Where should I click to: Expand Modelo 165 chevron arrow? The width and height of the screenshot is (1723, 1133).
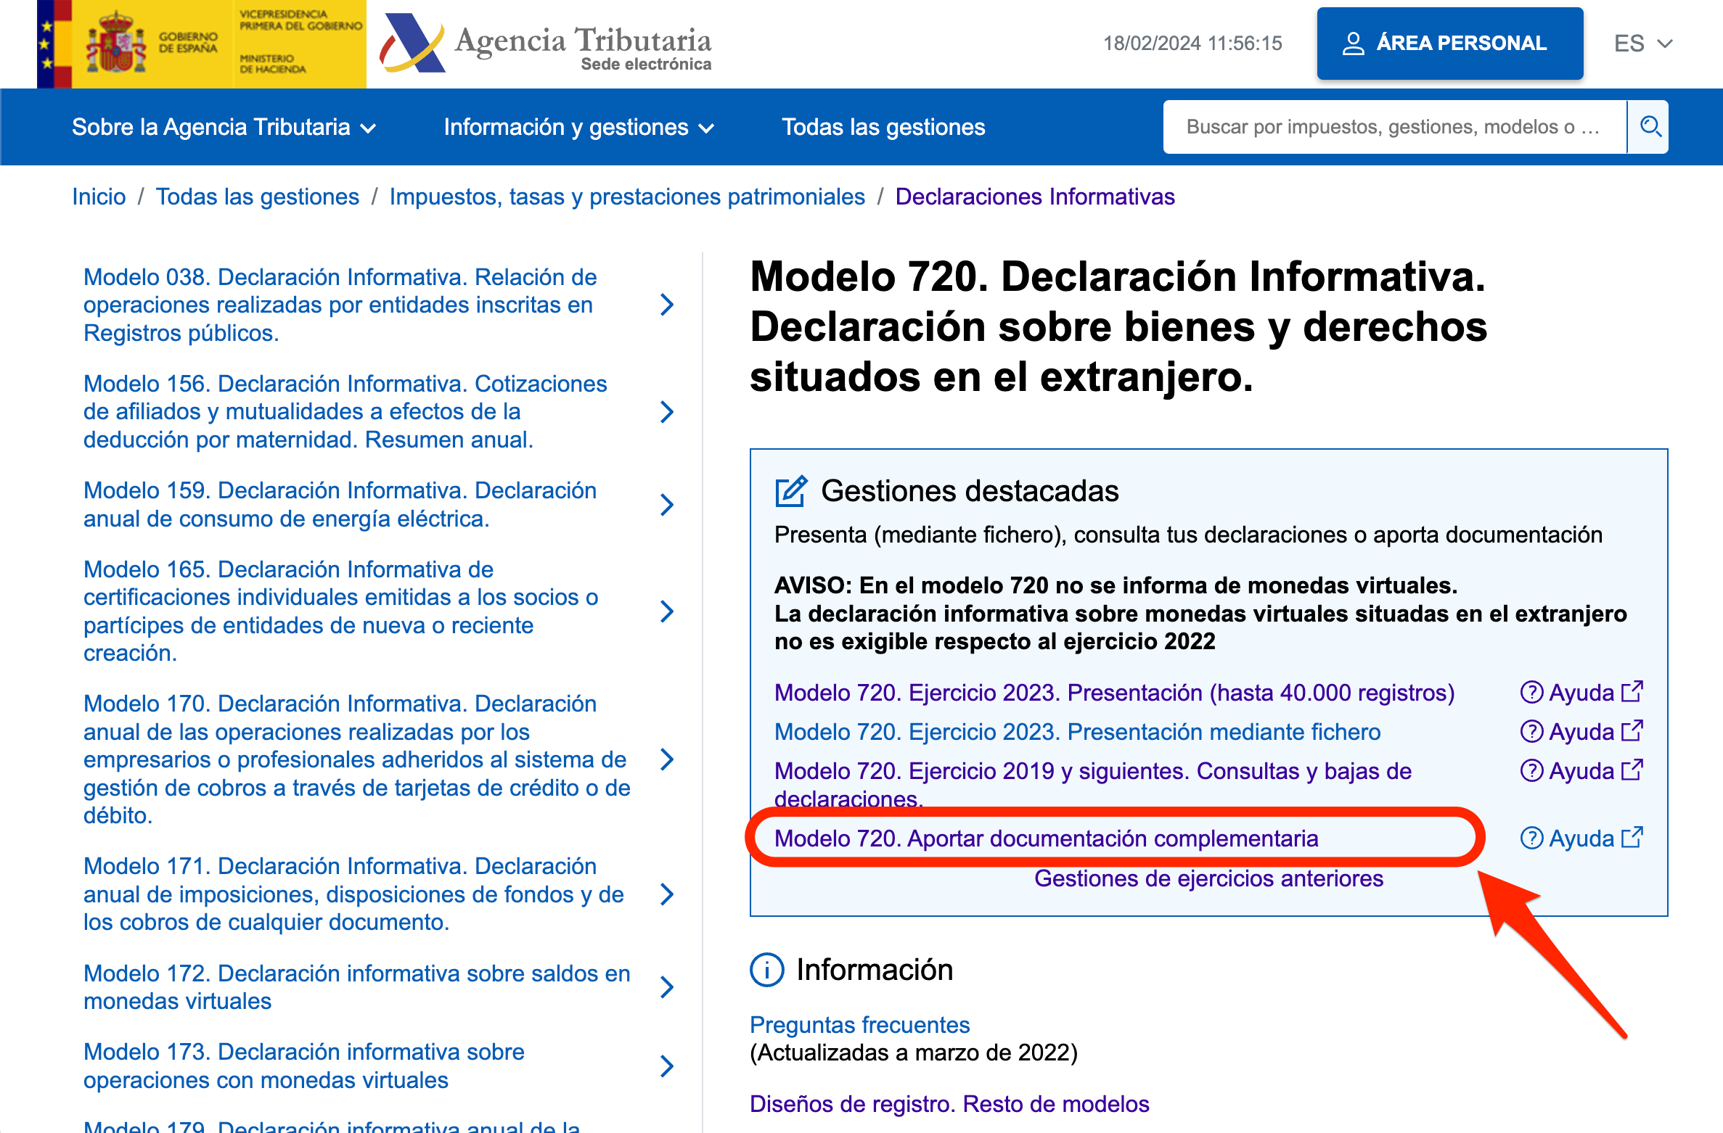tap(668, 611)
